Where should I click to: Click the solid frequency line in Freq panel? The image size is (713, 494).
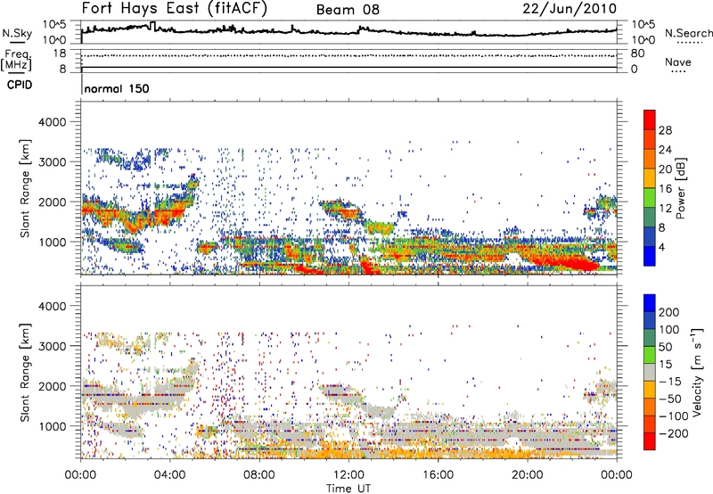(348, 67)
